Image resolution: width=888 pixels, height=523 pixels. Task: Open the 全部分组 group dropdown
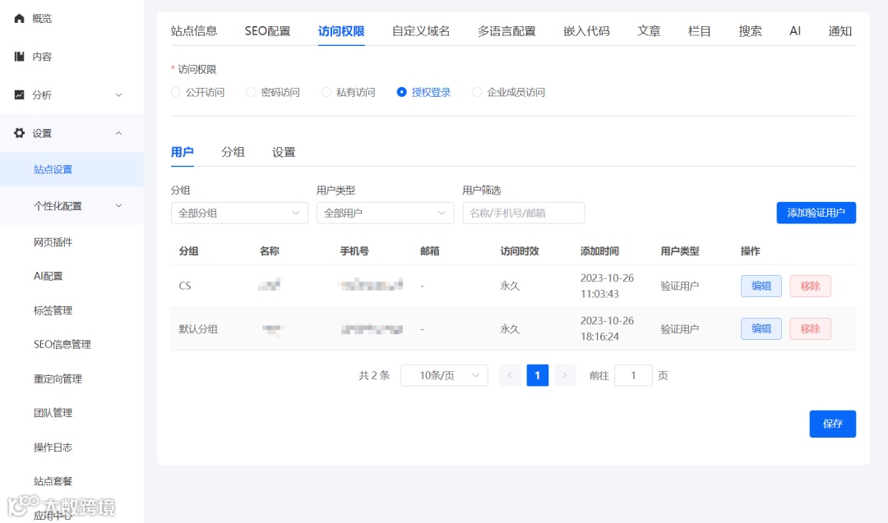click(239, 212)
